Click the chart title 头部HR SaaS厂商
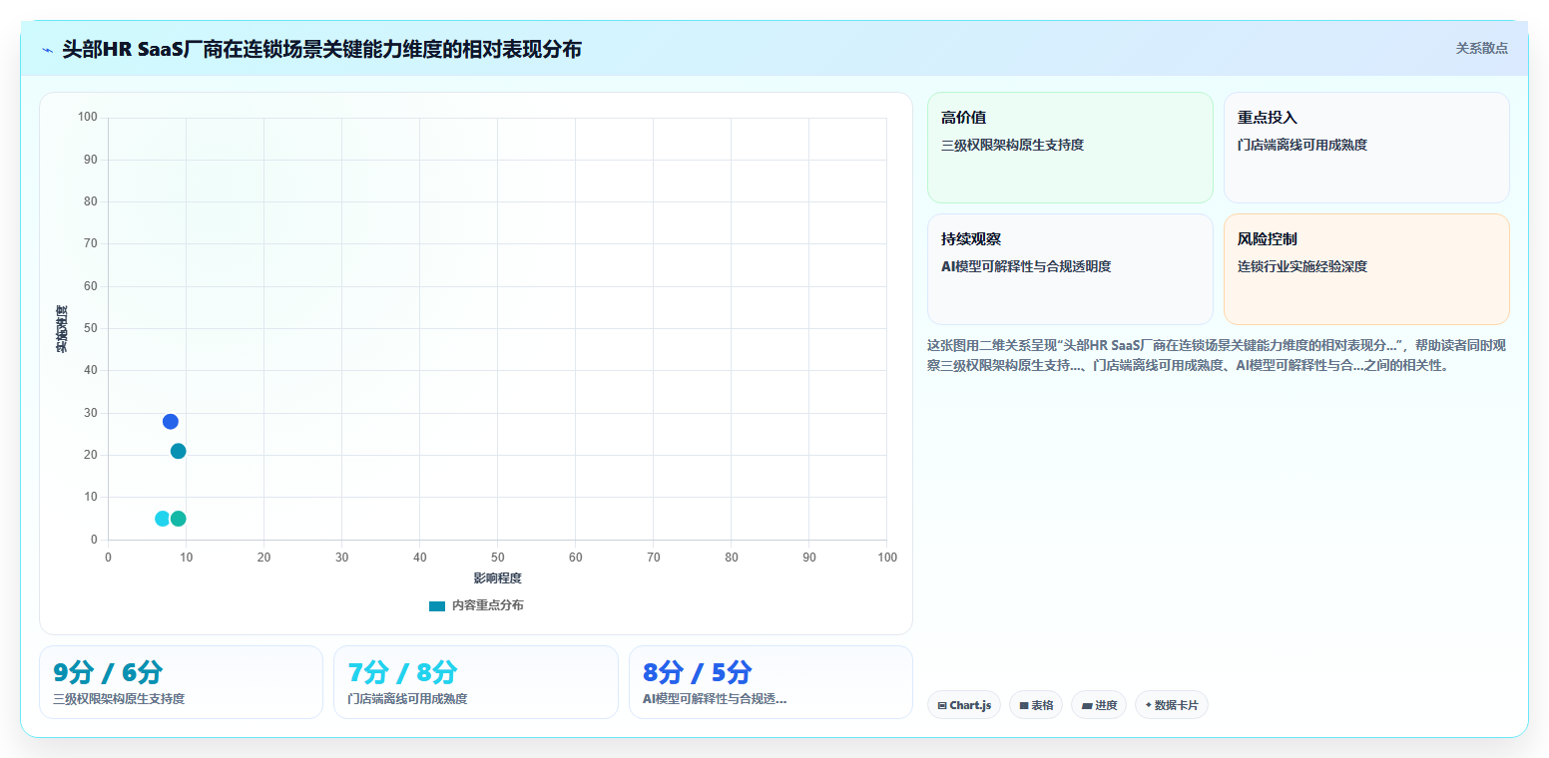 [322, 49]
